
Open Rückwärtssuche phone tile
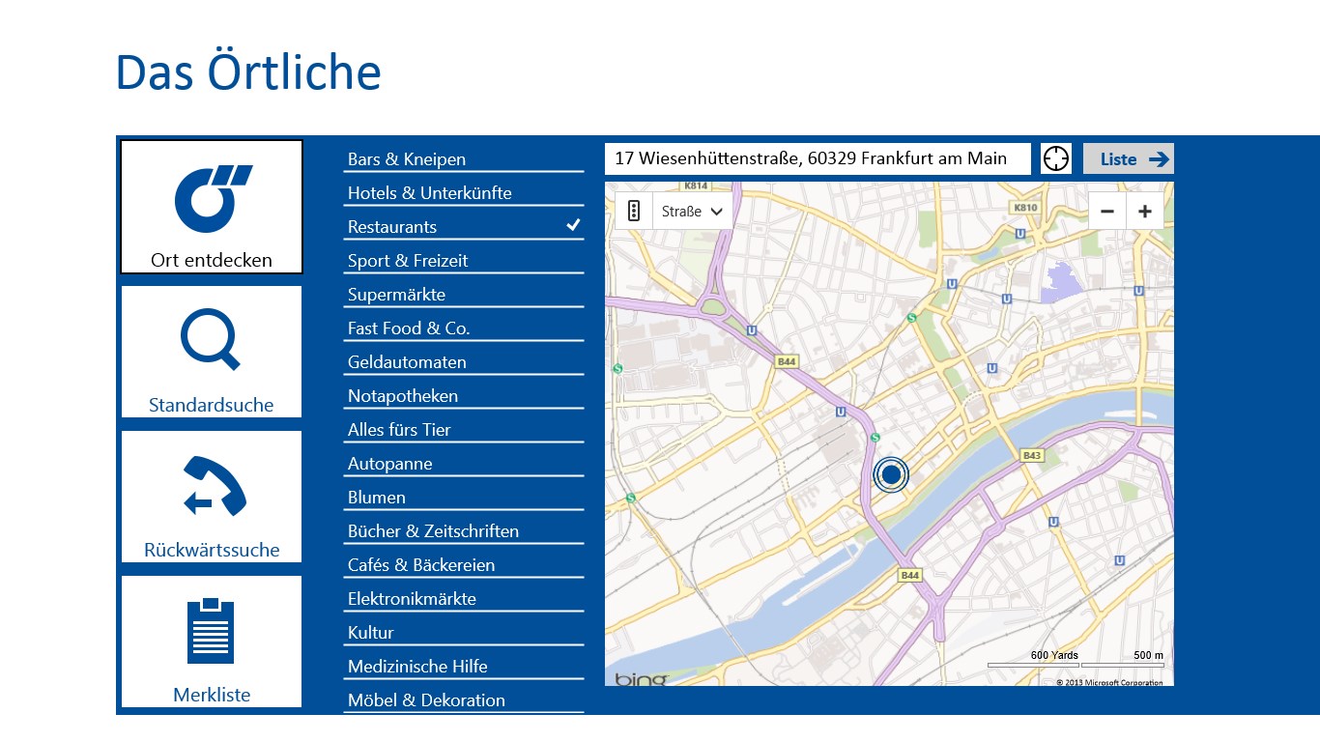tap(212, 497)
